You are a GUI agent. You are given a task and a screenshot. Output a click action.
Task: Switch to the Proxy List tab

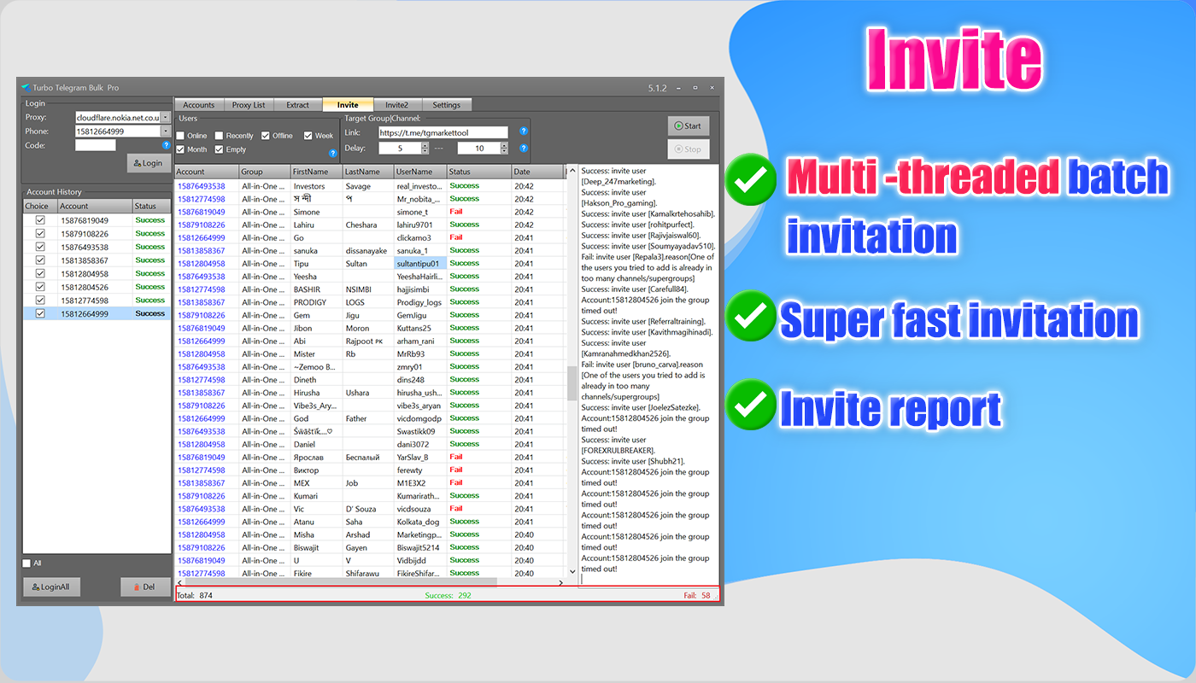coord(249,105)
